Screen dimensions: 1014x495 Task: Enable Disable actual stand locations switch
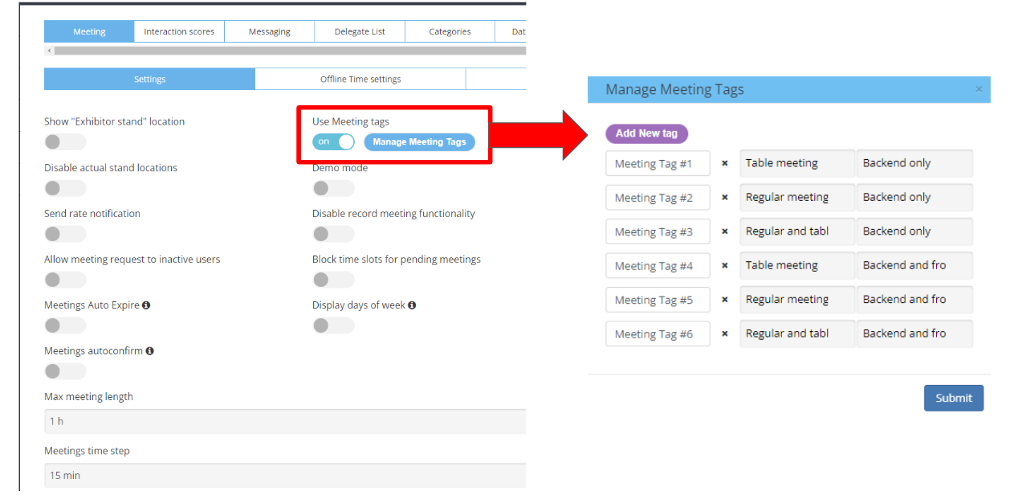coord(65,188)
